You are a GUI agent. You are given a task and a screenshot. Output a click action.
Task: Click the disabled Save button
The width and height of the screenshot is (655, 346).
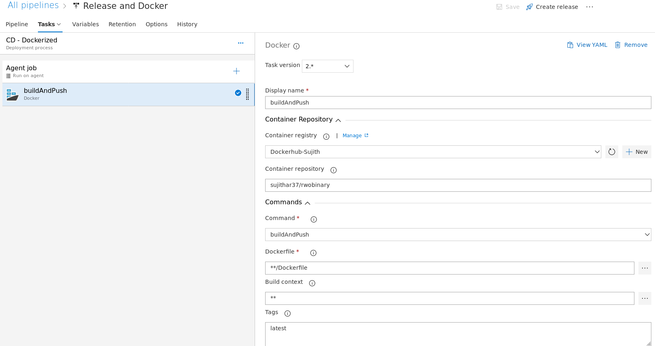point(508,7)
